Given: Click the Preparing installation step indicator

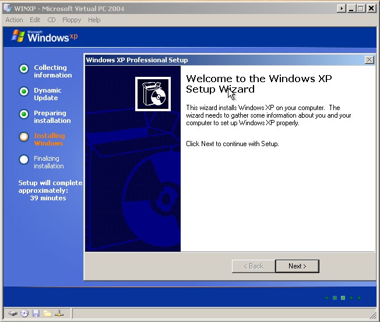Looking at the screenshot, I should pos(24,114).
